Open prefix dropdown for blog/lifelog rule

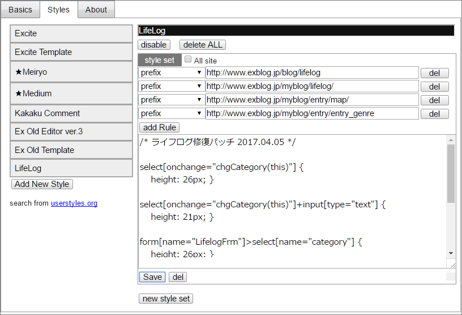click(171, 73)
